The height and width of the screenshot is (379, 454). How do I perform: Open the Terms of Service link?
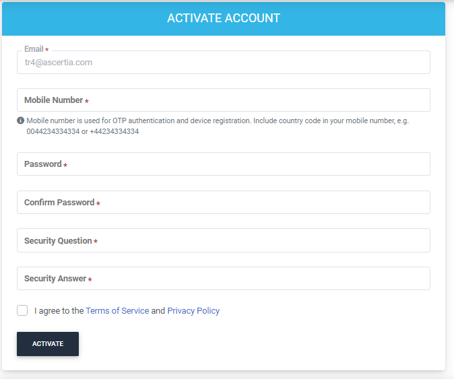point(117,311)
